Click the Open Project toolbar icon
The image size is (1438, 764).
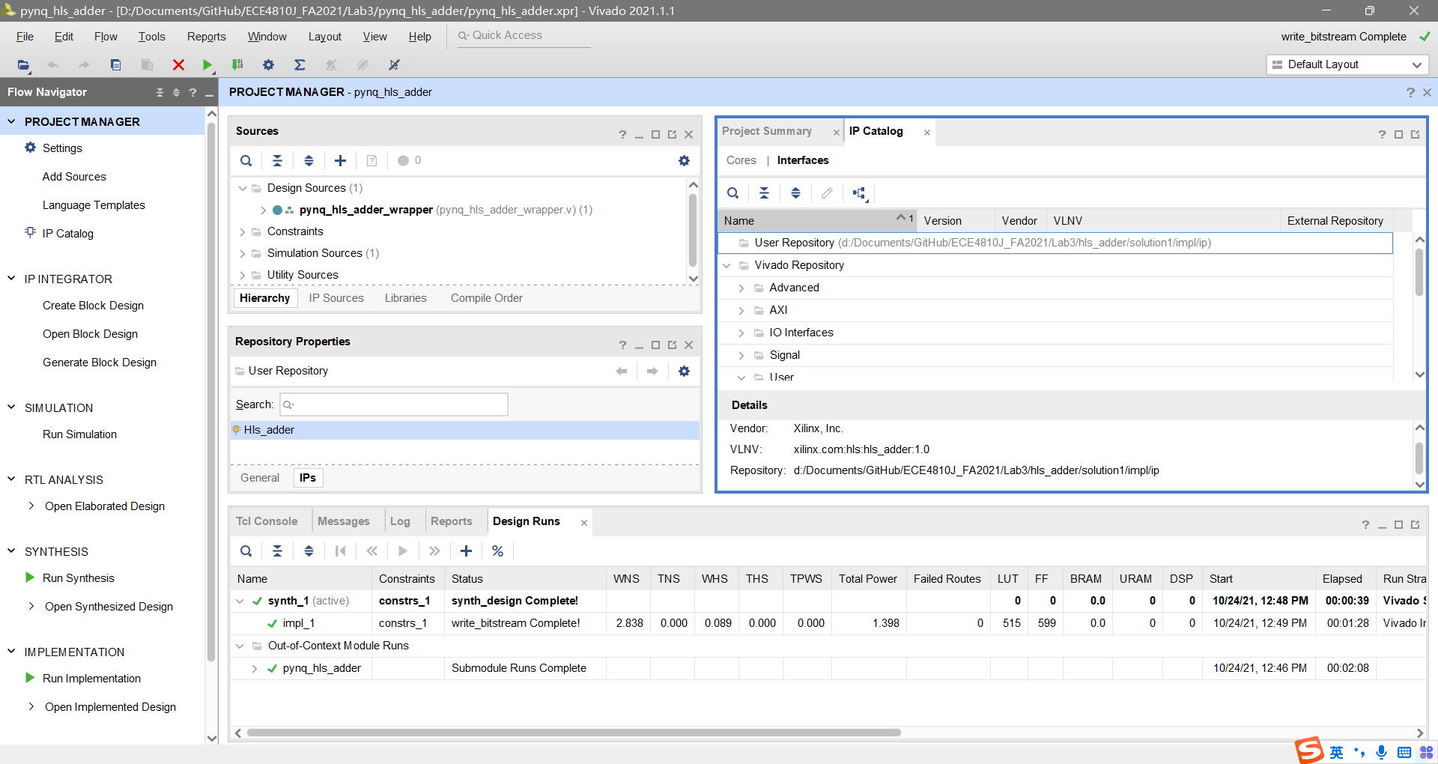pyautogui.click(x=24, y=65)
